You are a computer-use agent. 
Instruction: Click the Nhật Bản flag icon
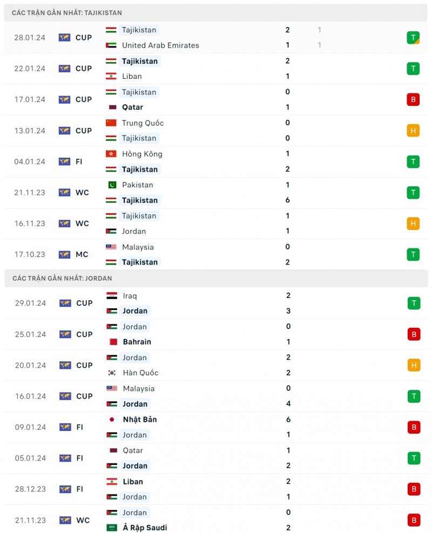[x=112, y=420]
